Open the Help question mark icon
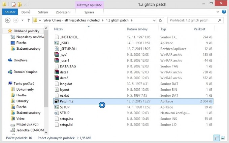This screenshot has width=229, height=143. (x=224, y=12)
